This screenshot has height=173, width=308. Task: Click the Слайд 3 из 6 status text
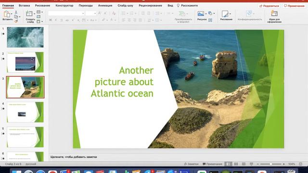[x=13, y=164]
